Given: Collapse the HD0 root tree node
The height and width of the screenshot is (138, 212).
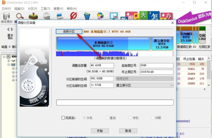Looking at the screenshot, I should point(4,57).
